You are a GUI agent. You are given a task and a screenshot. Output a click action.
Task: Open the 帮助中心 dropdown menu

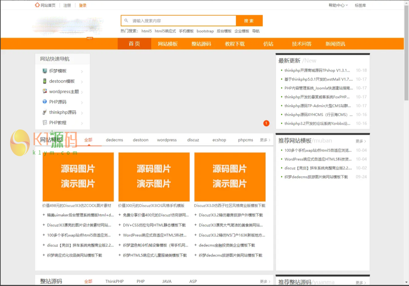tap(338, 5)
